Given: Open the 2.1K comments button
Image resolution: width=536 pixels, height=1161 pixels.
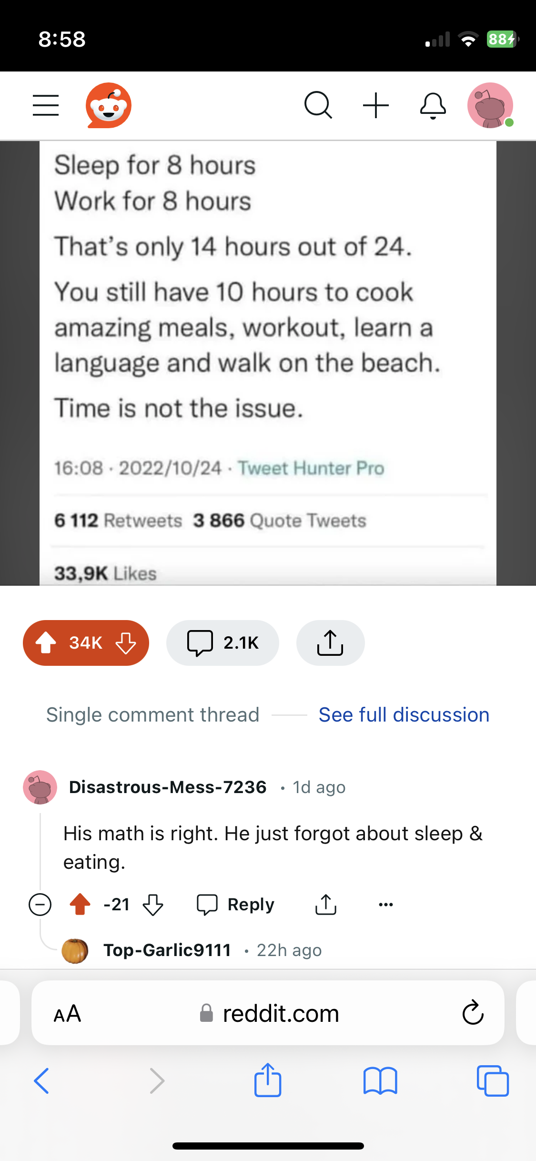Looking at the screenshot, I should coord(222,642).
